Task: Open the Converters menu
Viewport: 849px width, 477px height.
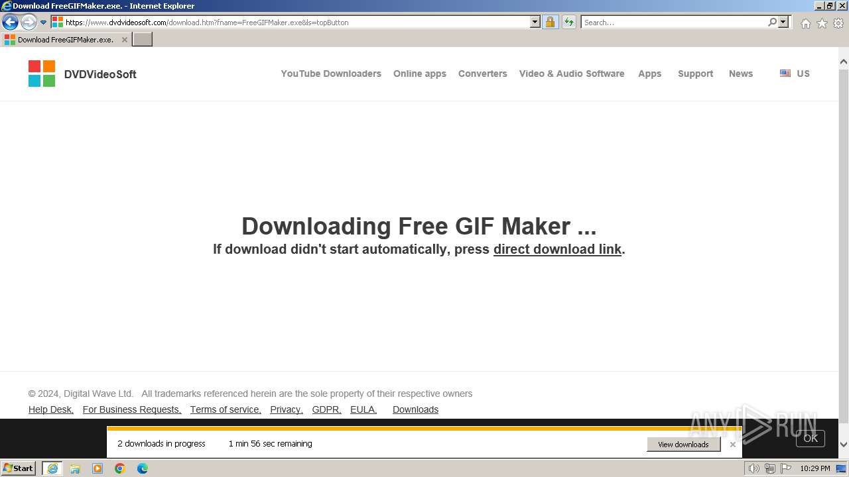Action: coord(483,74)
